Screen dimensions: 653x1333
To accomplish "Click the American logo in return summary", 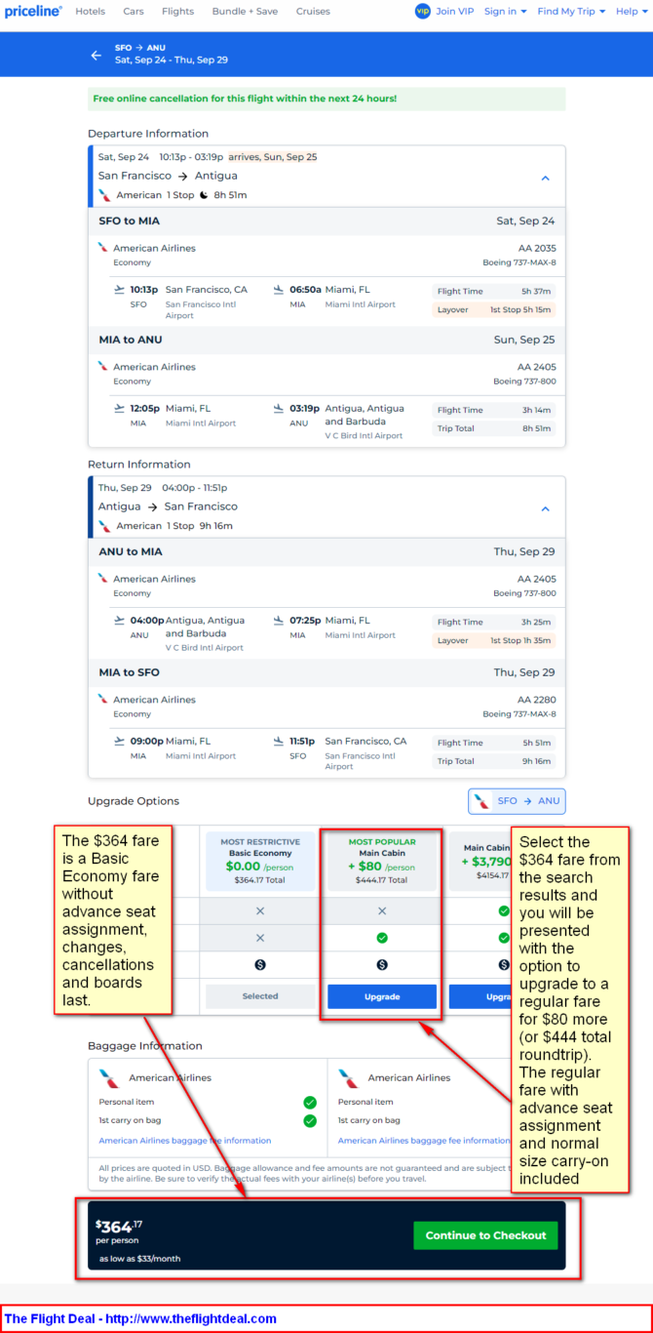I will [x=105, y=526].
